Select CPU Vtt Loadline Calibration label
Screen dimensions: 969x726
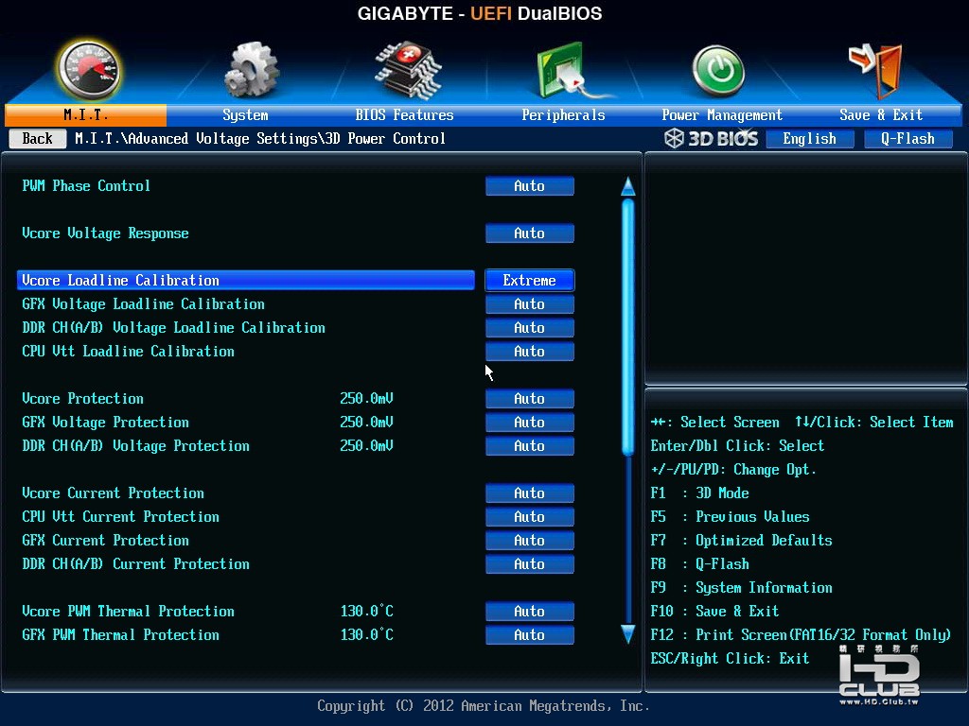pos(128,352)
